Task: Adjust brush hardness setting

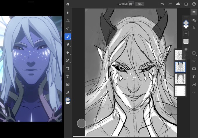Action: (186, 49)
